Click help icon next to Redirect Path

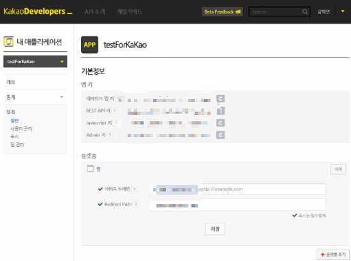pyautogui.click(x=136, y=204)
